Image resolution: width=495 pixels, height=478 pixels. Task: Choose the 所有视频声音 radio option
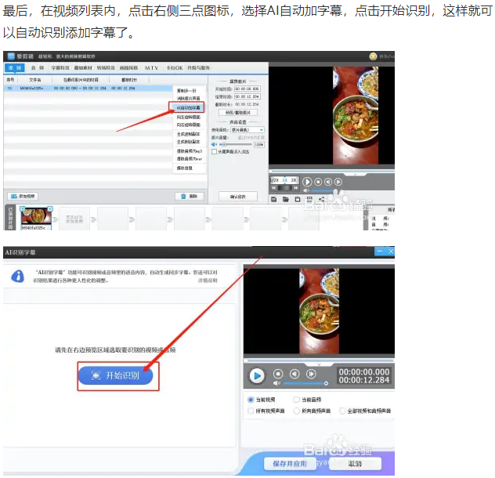(251, 411)
